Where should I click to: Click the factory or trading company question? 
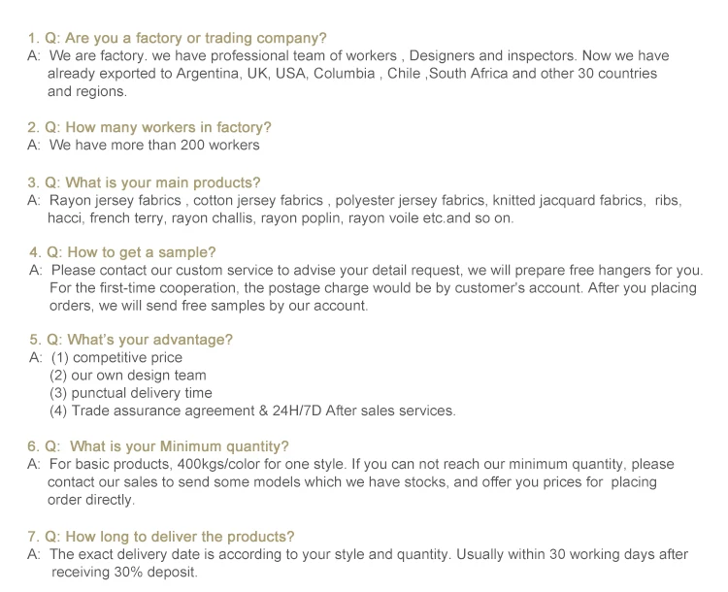click(x=178, y=38)
